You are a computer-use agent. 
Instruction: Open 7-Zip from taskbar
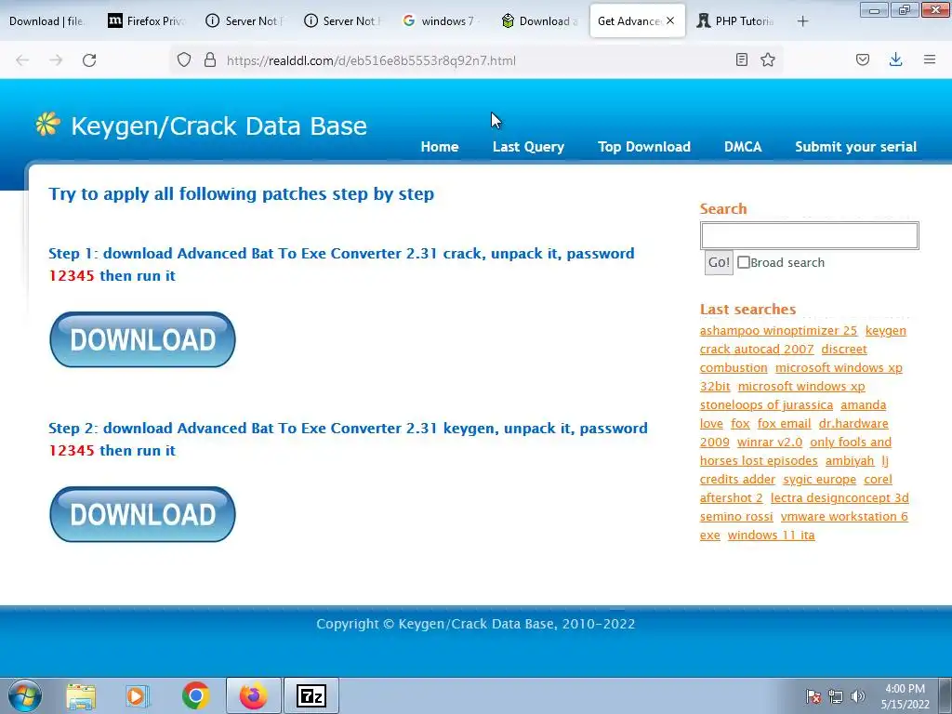[311, 695]
